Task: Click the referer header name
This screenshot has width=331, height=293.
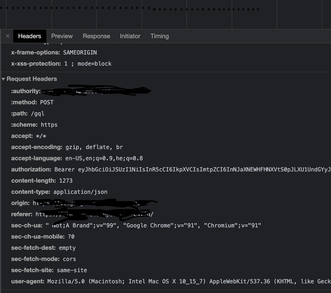Action: click(22, 214)
